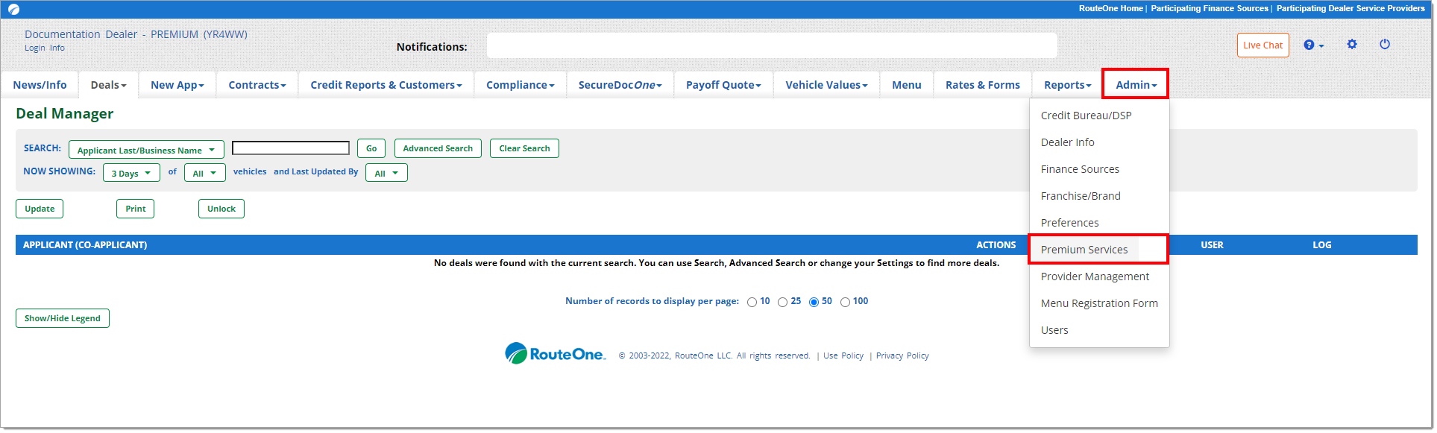Click the Show/Hide Legend button

[63, 318]
